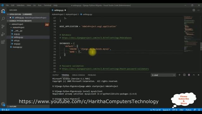The image size is (202, 114).
Task: Click the Ln 79, Col 18 status item
Action: [155, 110]
